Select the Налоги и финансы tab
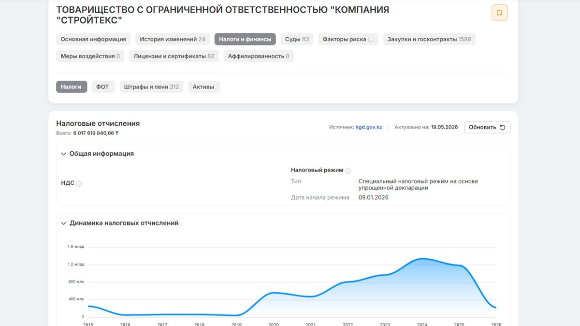The width and height of the screenshot is (580, 326). 245,39
